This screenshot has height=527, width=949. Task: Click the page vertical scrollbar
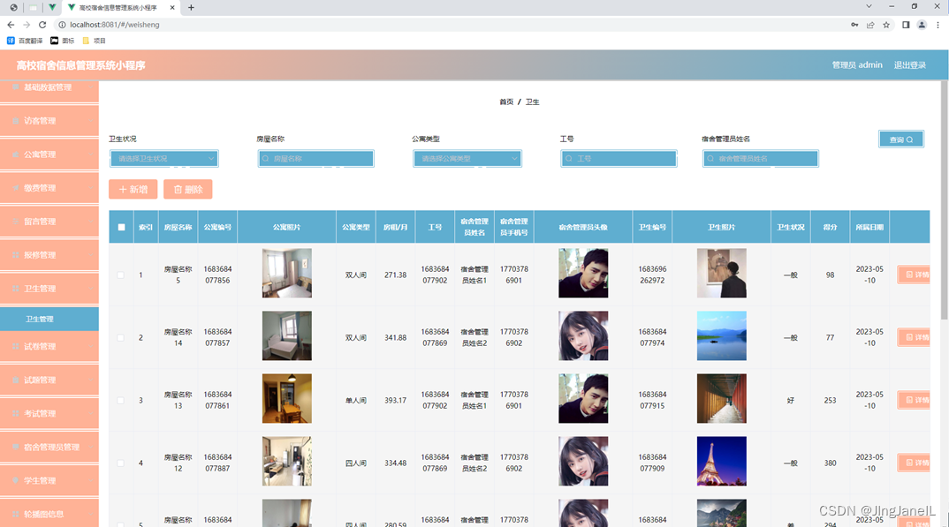(x=945, y=200)
